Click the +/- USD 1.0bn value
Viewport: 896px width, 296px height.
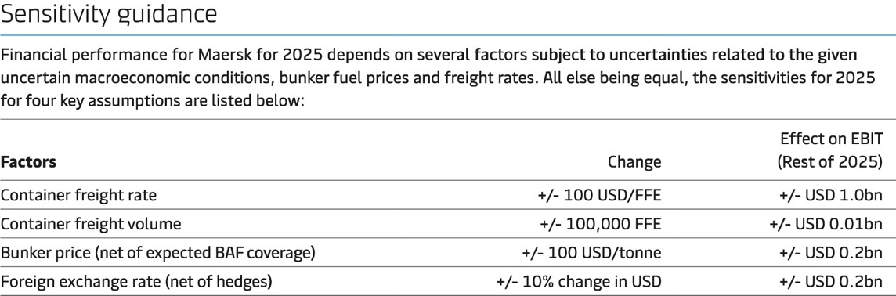(x=831, y=196)
